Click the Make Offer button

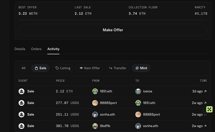pyautogui.click(x=113, y=30)
